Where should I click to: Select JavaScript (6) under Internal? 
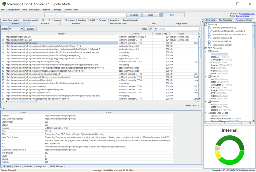coord(221,60)
